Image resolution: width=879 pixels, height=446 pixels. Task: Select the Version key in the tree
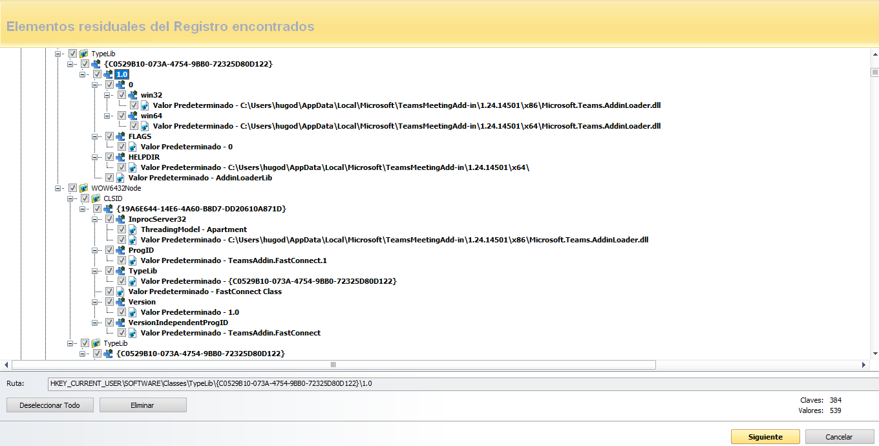(x=142, y=302)
